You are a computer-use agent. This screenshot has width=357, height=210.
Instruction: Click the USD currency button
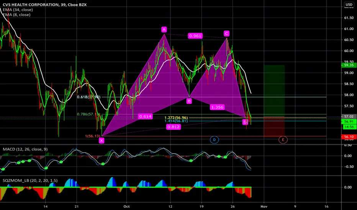tap(349, 4)
